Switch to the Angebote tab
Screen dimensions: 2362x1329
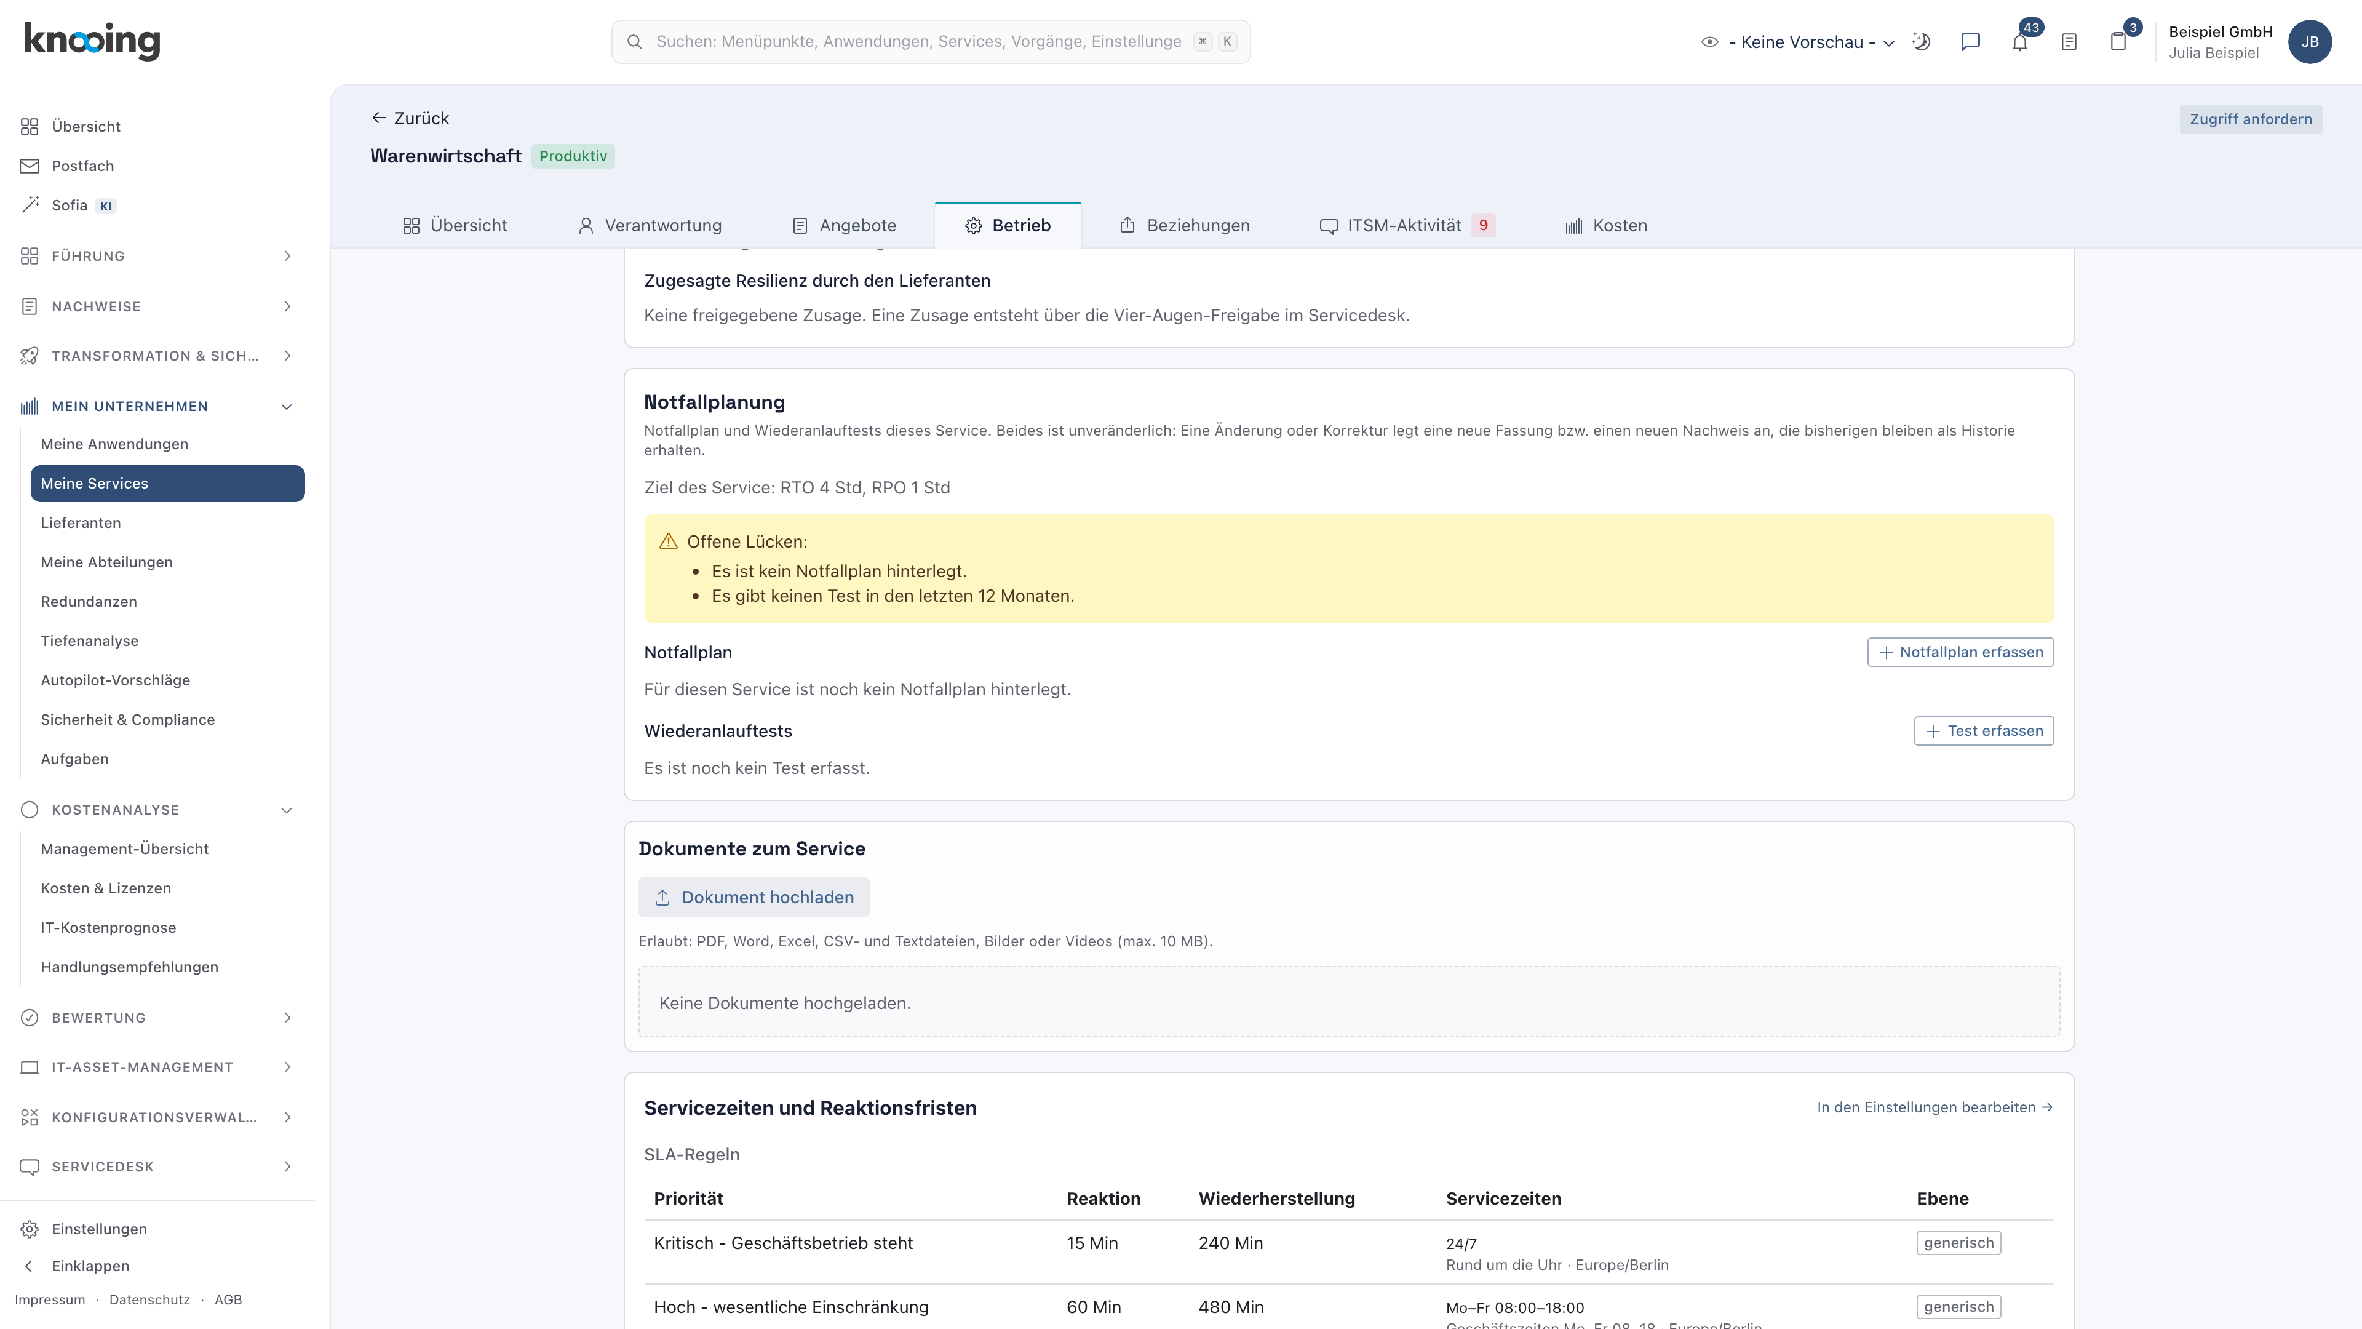click(x=843, y=226)
